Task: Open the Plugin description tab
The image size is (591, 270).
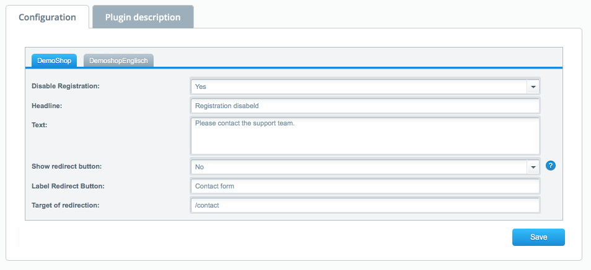Action: pyautogui.click(x=142, y=17)
